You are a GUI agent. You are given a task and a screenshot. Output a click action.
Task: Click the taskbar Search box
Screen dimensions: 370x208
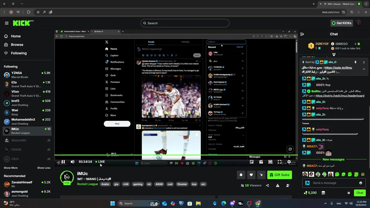(x=139, y=203)
